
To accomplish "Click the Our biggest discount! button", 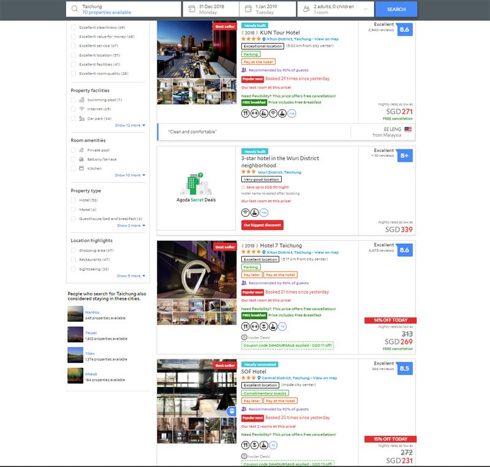I will tap(262, 225).
